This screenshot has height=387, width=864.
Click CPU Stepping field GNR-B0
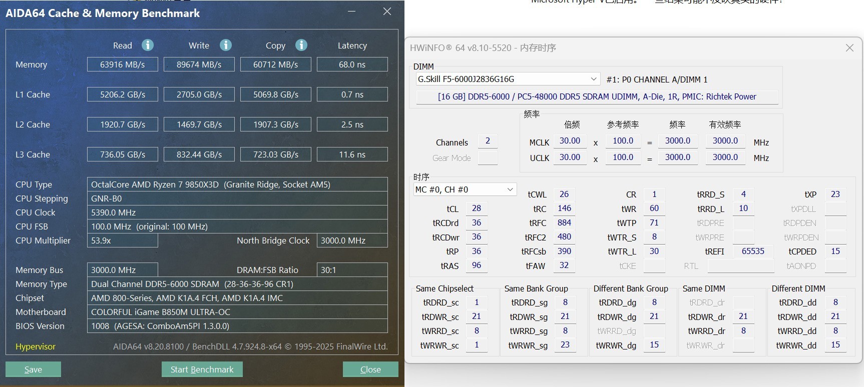pos(237,198)
